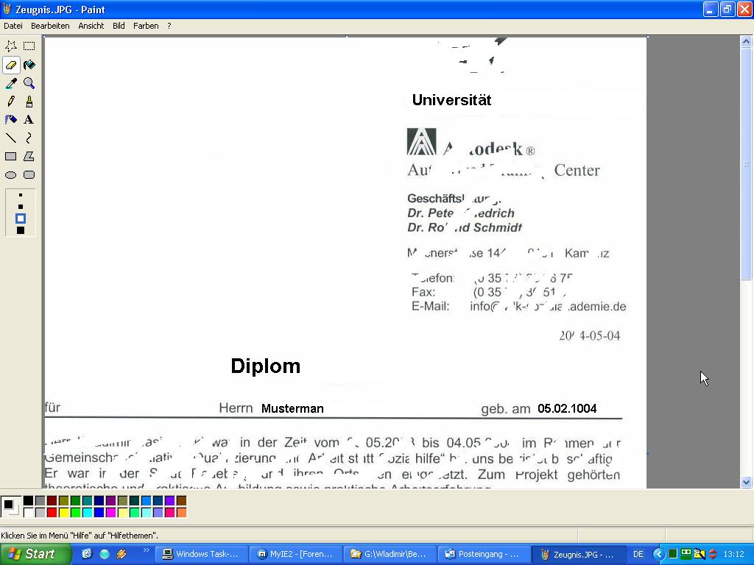Viewport: 754px width, 565px height.
Task: Open the Farben menu
Action: (146, 26)
